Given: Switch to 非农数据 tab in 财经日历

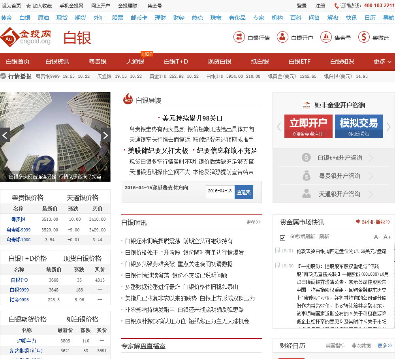Looking at the screenshot, I should [361, 346].
